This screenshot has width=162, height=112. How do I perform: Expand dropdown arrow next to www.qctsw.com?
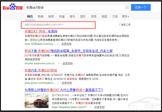[x=58, y=83]
